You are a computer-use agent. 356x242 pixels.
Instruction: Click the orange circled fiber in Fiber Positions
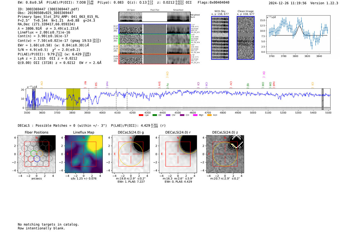40,153
